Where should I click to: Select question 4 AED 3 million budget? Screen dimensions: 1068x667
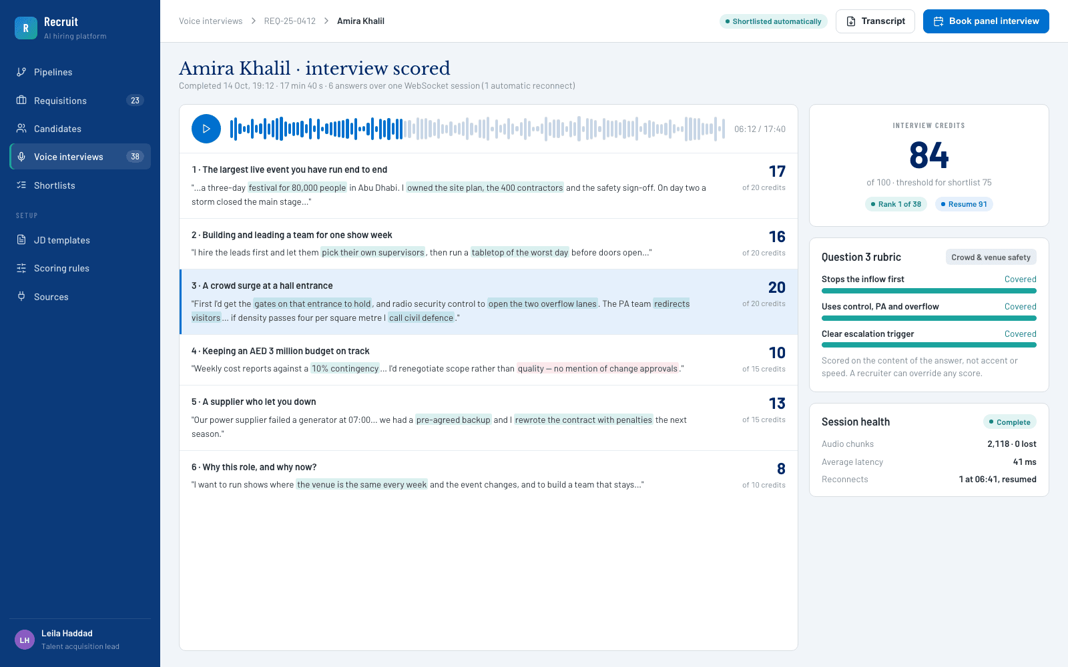[489, 360]
